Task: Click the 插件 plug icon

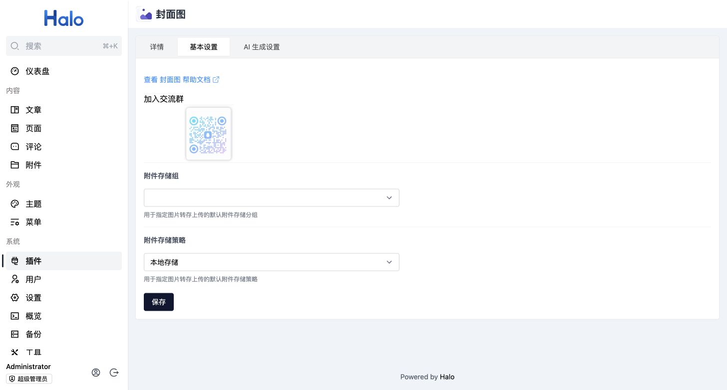Action: click(x=15, y=261)
